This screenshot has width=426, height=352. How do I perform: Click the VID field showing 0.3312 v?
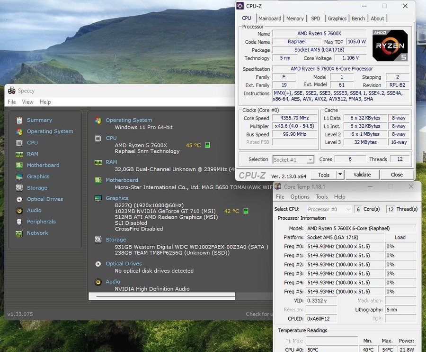[321, 301]
